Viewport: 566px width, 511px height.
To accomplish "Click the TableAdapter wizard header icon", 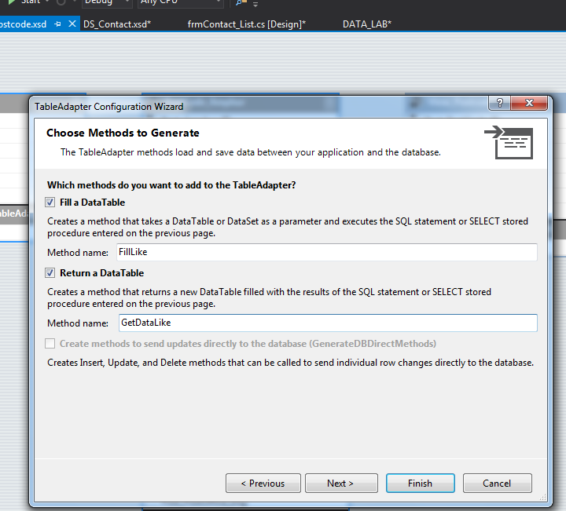I will click(509, 141).
